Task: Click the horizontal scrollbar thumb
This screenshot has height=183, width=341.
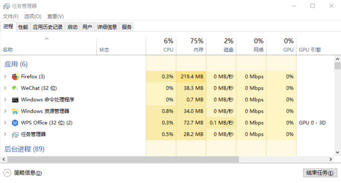Action: (123, 159)
